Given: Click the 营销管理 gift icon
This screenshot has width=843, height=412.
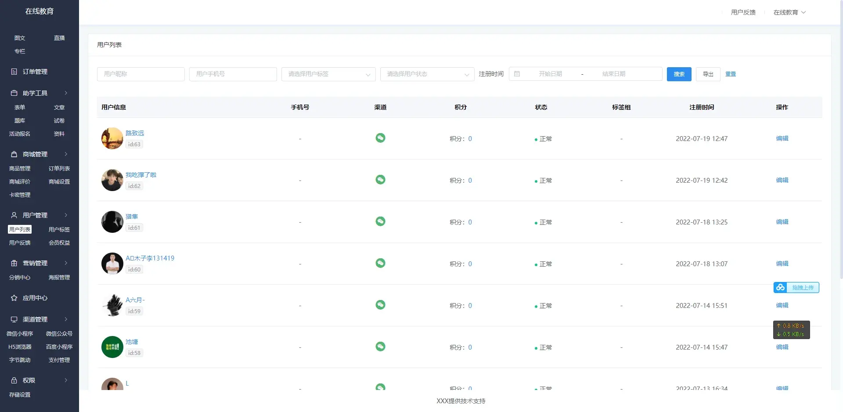Looking at the screenshot, I should 14,263.
